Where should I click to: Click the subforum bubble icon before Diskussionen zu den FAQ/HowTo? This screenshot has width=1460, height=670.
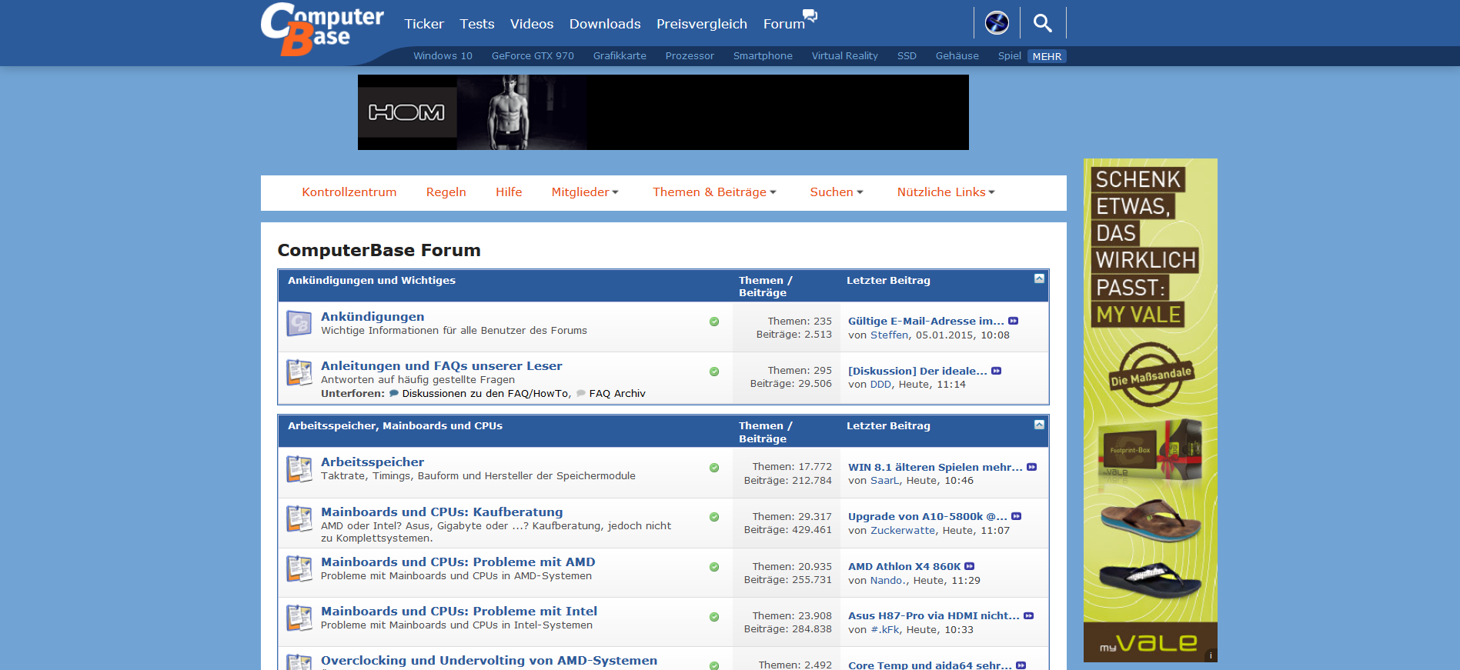[x=394, y=393]
